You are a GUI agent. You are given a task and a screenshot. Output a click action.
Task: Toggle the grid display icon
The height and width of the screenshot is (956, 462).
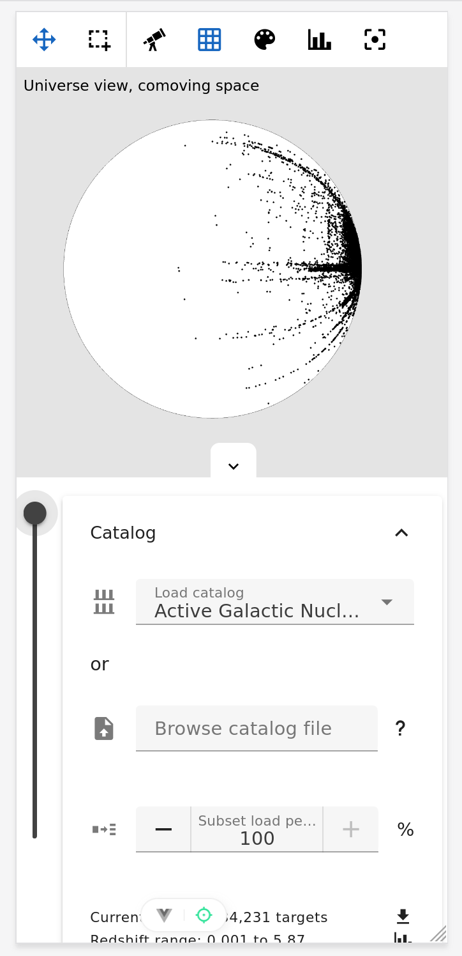pyautogui.click(x=209, y=40)
